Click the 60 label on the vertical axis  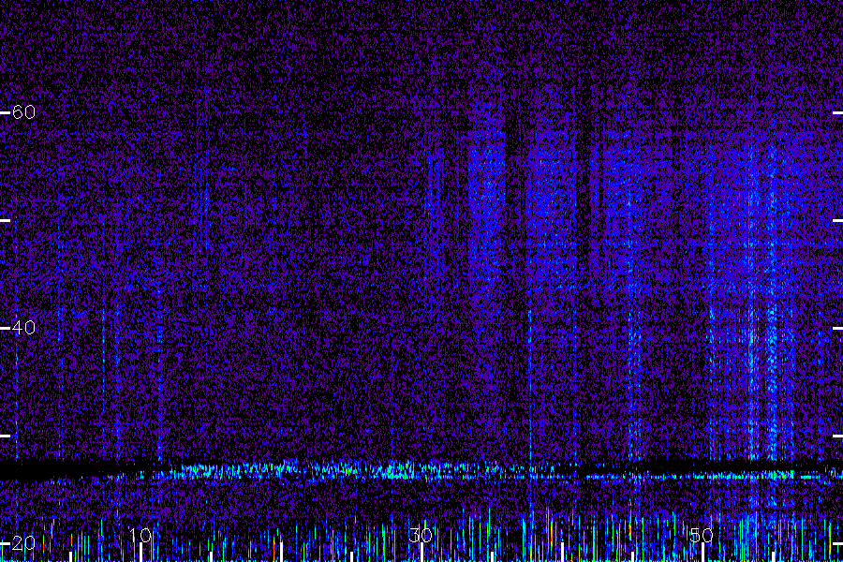(23, 111)
